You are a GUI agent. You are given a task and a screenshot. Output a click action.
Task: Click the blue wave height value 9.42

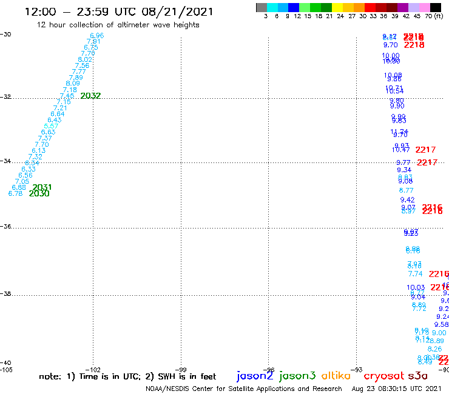408,200
